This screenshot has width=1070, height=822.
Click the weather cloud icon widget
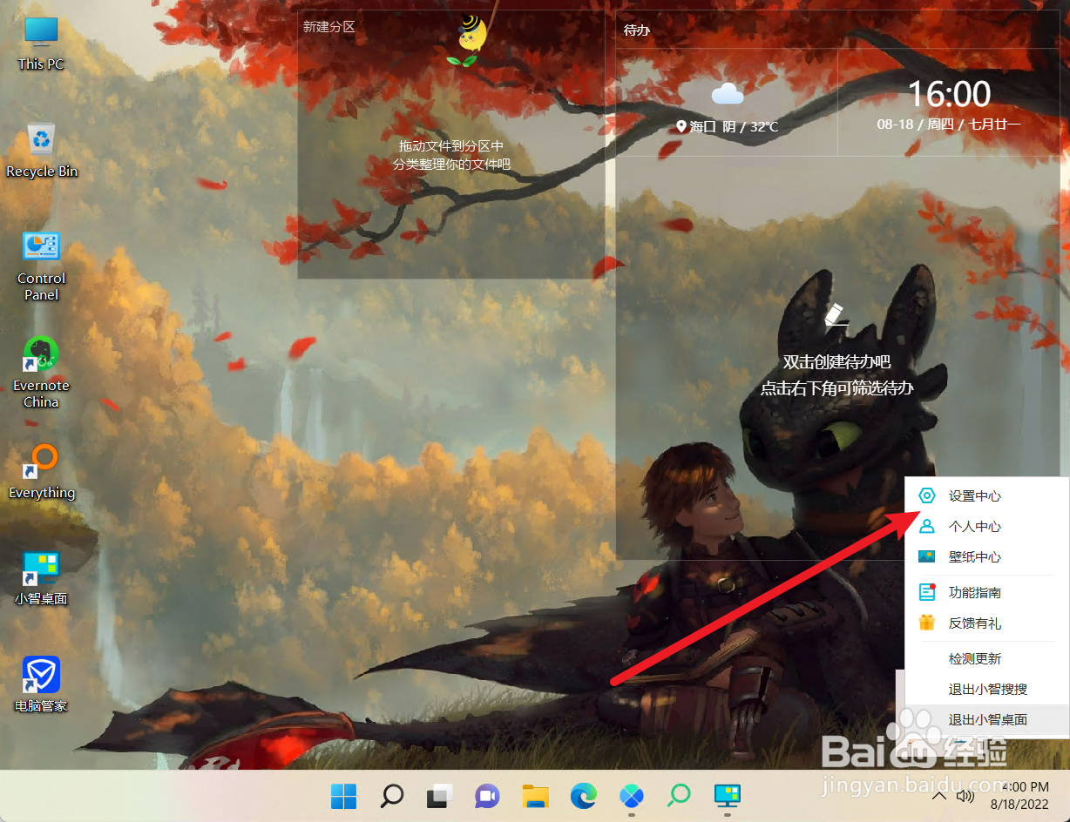[x=727, y=93]
